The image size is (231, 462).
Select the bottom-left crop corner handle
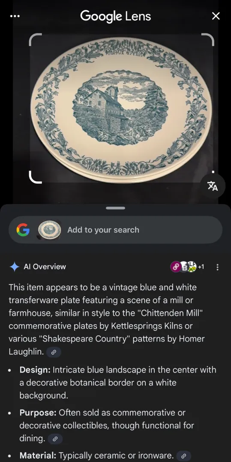pos(36,177)
